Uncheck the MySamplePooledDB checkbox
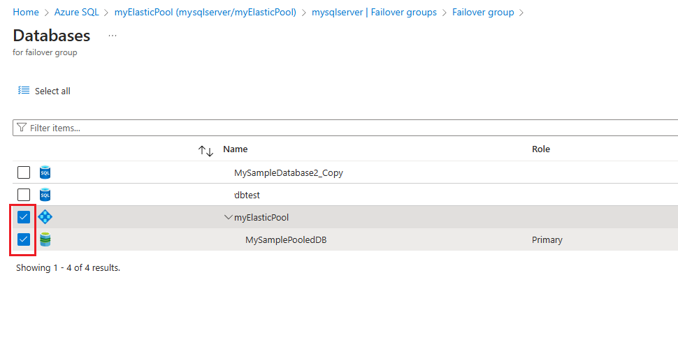This screenshot has width=678, height=340. coord(24,239)
